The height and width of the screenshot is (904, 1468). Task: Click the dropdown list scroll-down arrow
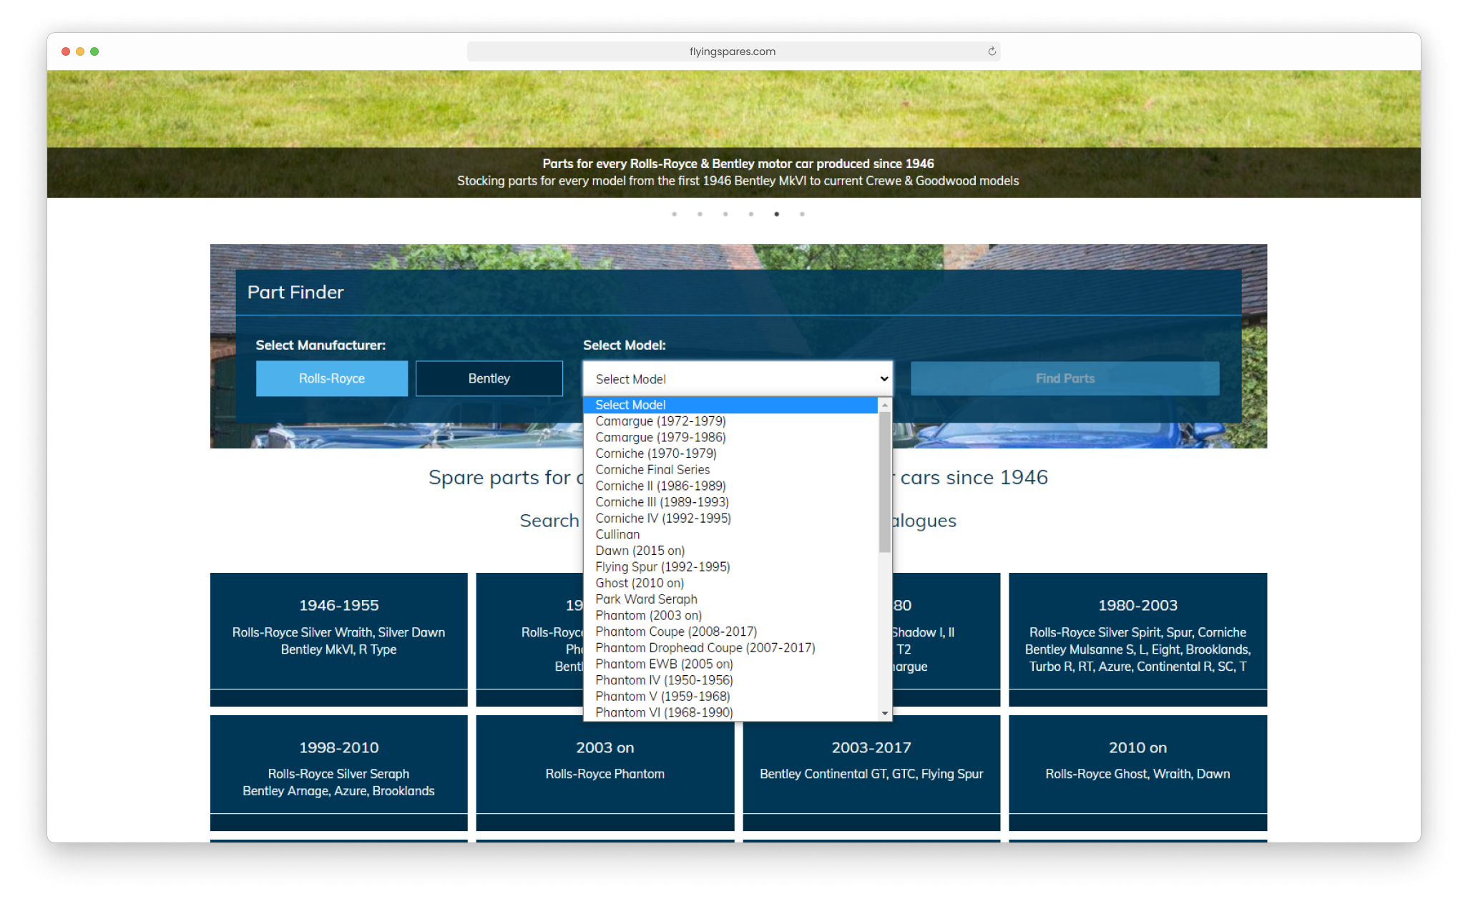pos(885,713)
